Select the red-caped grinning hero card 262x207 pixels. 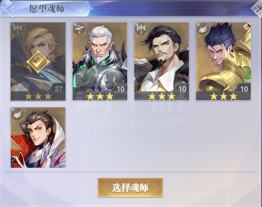pos(38,138)
